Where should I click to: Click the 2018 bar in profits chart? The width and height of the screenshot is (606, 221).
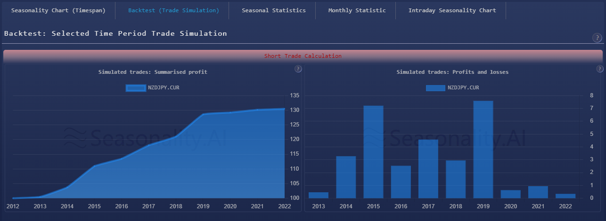(x=456, y=179)
